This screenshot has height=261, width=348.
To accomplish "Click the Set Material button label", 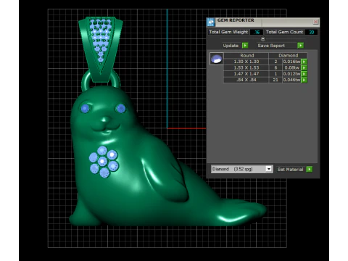I will tap(290, 169).
